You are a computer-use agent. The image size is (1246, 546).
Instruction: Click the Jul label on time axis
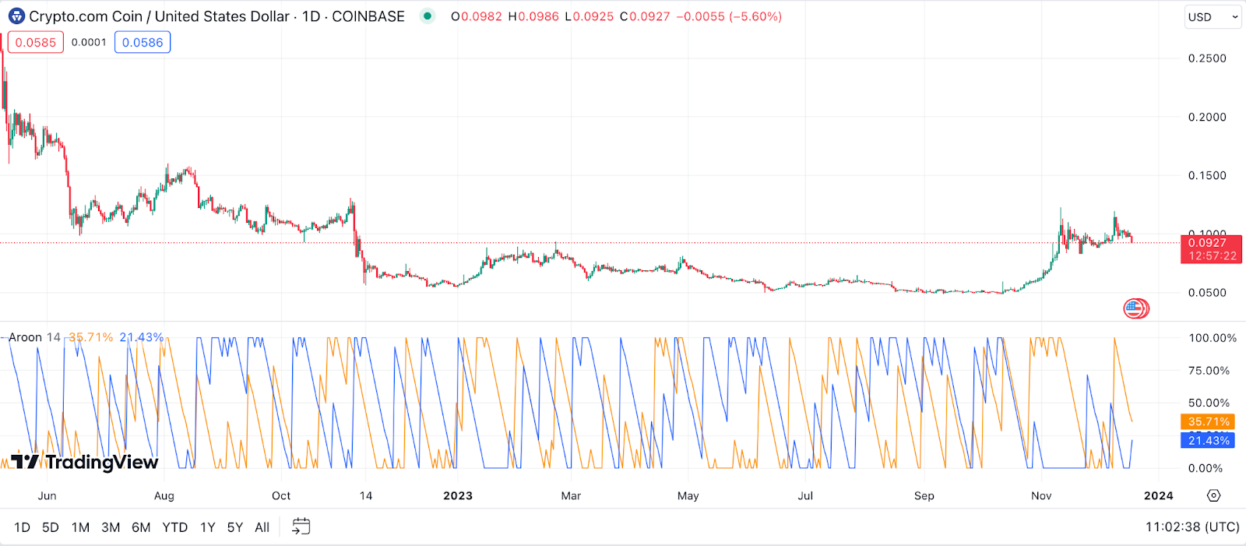[x=805, y=495]
